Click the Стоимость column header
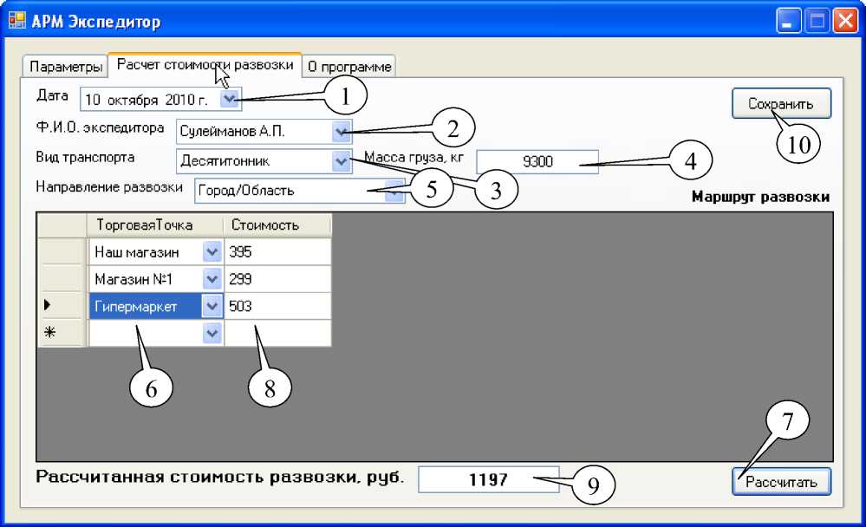Viewport: 866px width, 527px height. (277, 225)
